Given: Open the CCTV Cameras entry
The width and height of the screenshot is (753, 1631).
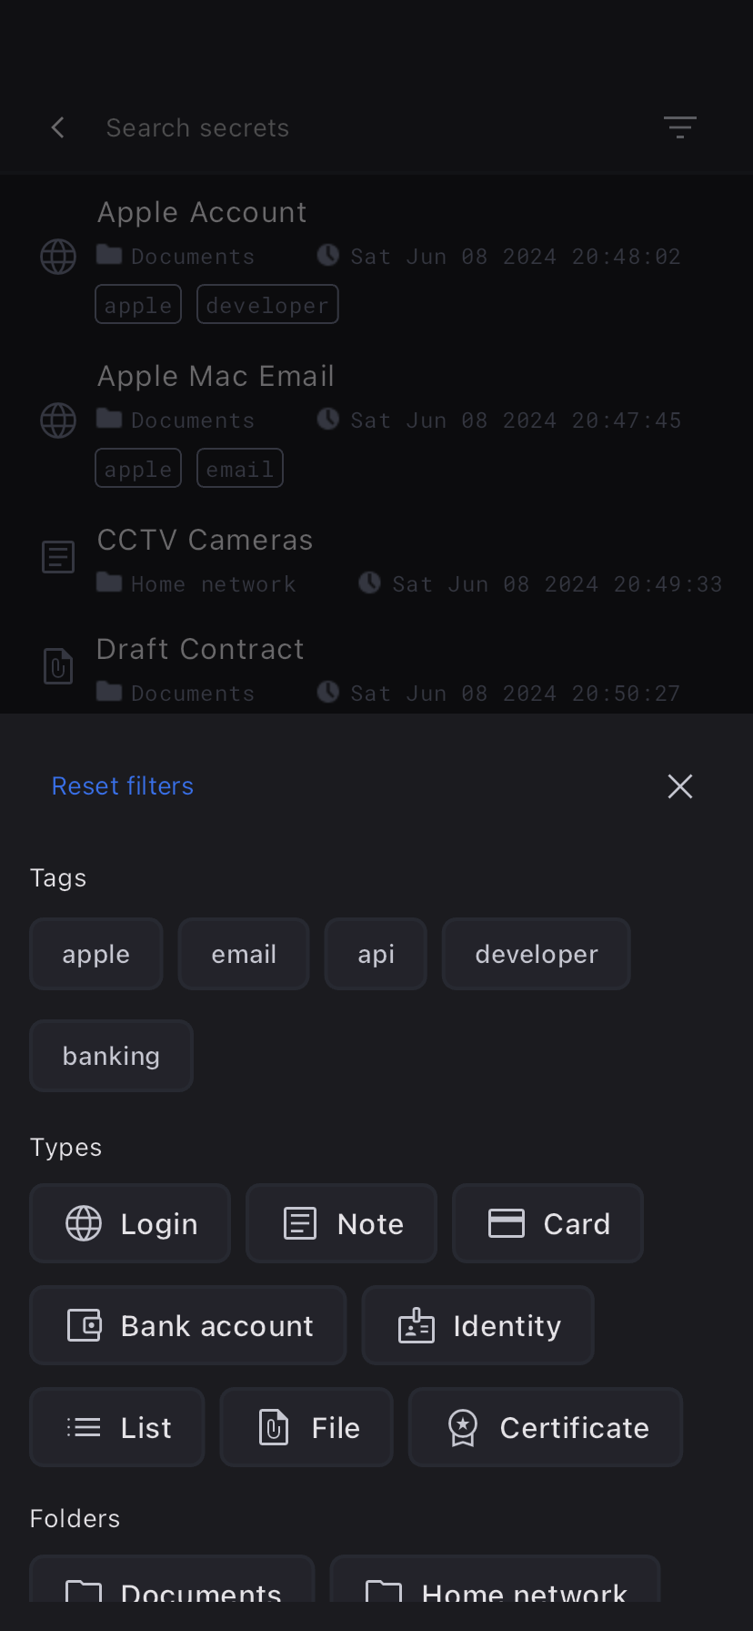Looking at the screenshot, I should click(206, 541).
